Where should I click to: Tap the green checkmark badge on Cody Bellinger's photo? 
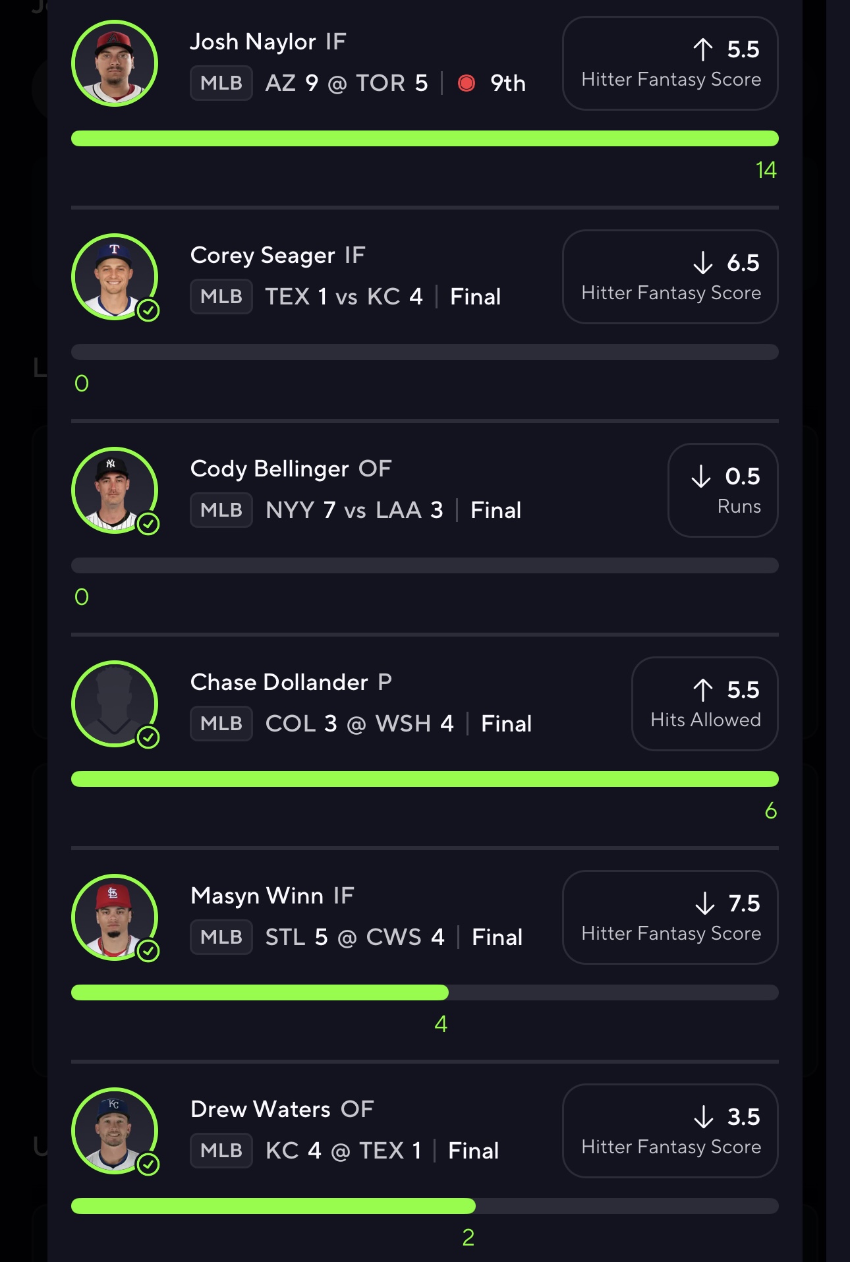tap(148, 524)
